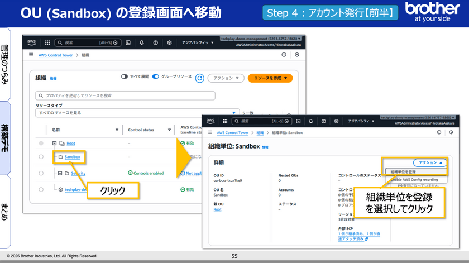Click the リソースを作成 orange button
The image size is (469, 263).
click(x=270, y=78)
